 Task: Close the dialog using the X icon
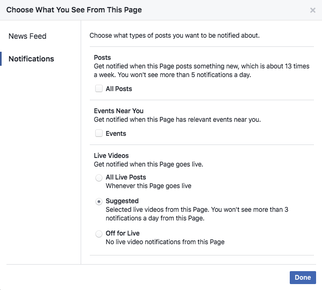(312, 10)
